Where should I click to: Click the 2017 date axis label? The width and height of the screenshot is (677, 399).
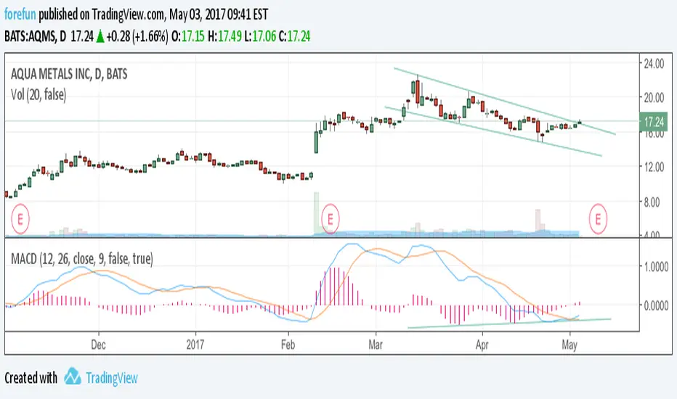pyautogui.click(x=195, y=345)
